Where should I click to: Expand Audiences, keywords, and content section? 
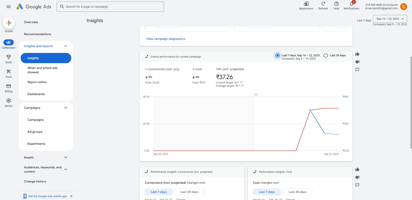tap(66, 169)
